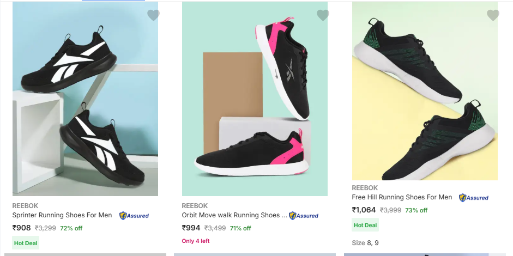The width and height of the screenshot is (513, 256).
Task: Open Sprinter Running Shoes For Men title link
Action: pyautogui.click(x=62, y=215)
